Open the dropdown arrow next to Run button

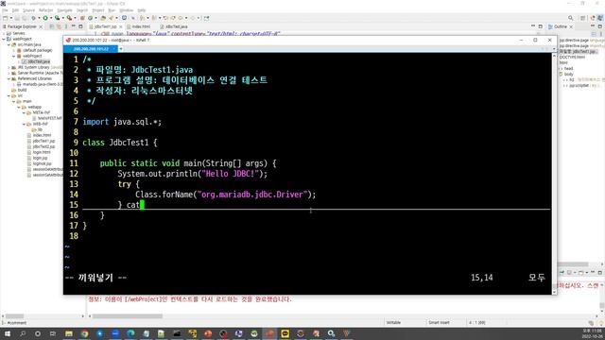pyautogui.click(x=50, y=18)
